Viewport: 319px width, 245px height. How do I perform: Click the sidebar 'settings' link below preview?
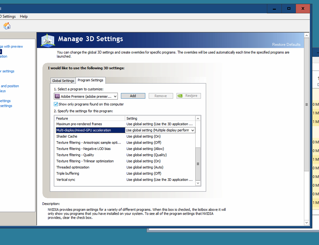tap(7, 71)
